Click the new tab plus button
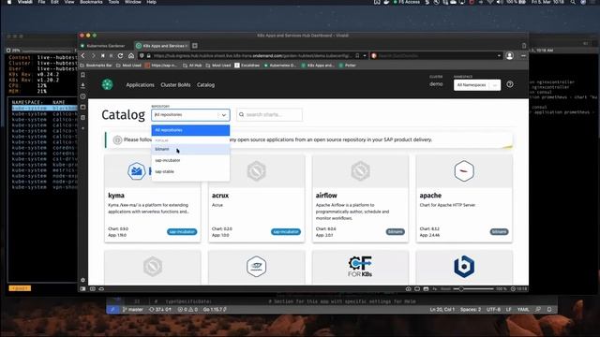Image resolution: width=600 pixels, height=337 pixels. 195,46
